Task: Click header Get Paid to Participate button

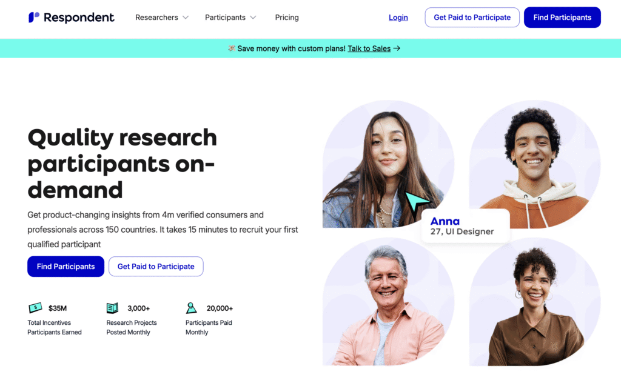Action: pos(472,18)
